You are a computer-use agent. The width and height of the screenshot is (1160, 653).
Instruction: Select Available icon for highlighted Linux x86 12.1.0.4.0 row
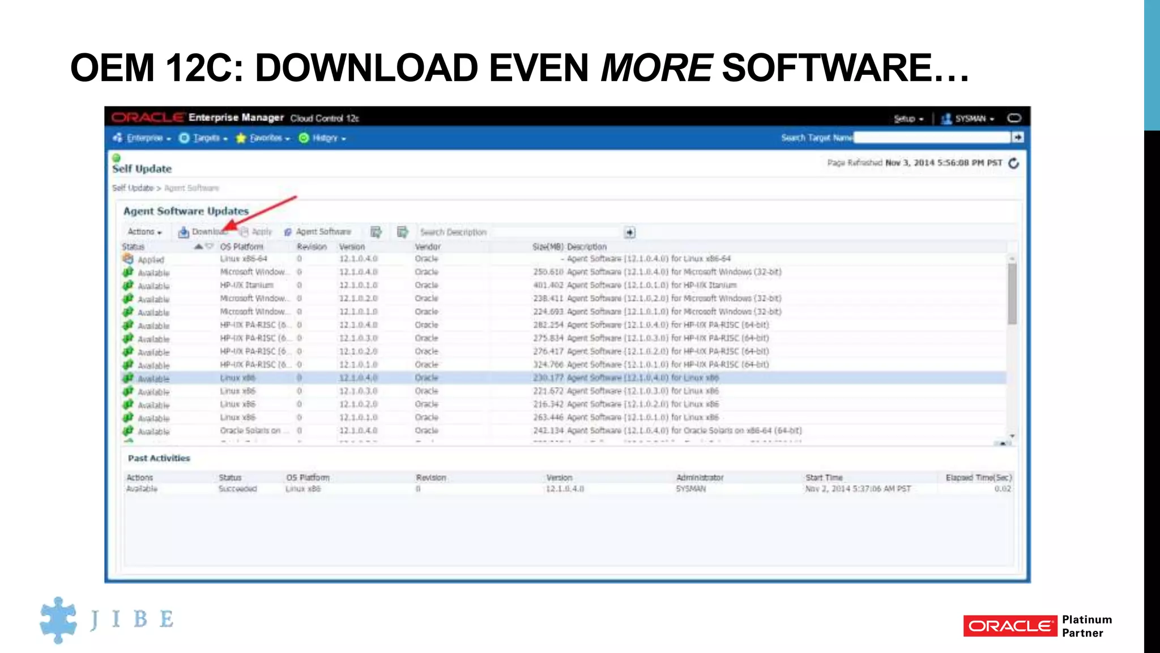tap(128, 378)
